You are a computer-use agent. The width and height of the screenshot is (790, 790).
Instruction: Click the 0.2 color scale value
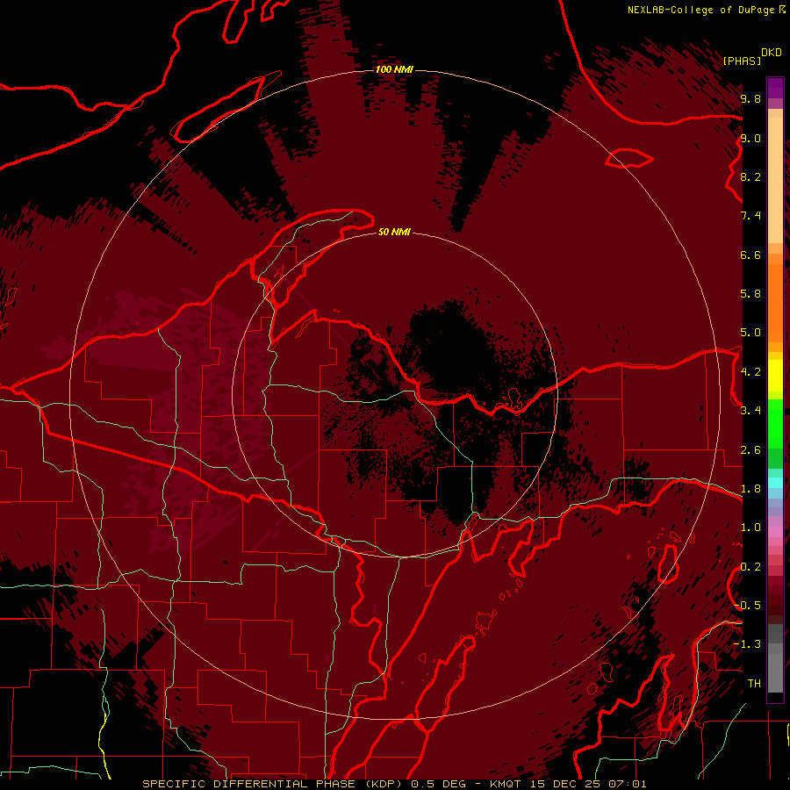[750, 567]
